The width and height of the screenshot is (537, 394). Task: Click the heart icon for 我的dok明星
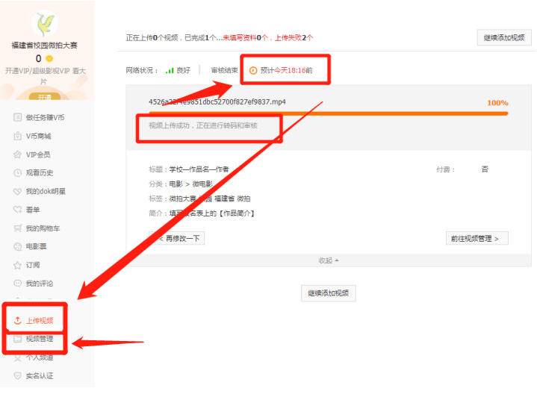[18, 191]
